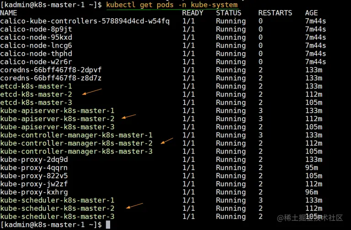
Task: Click the 96m age of kube-proxy-kxhrg
Action: [x=312, y=192]
